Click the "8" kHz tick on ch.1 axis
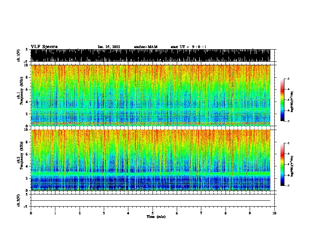This screenshot has height=239, width=309. (x=27, y=77)
